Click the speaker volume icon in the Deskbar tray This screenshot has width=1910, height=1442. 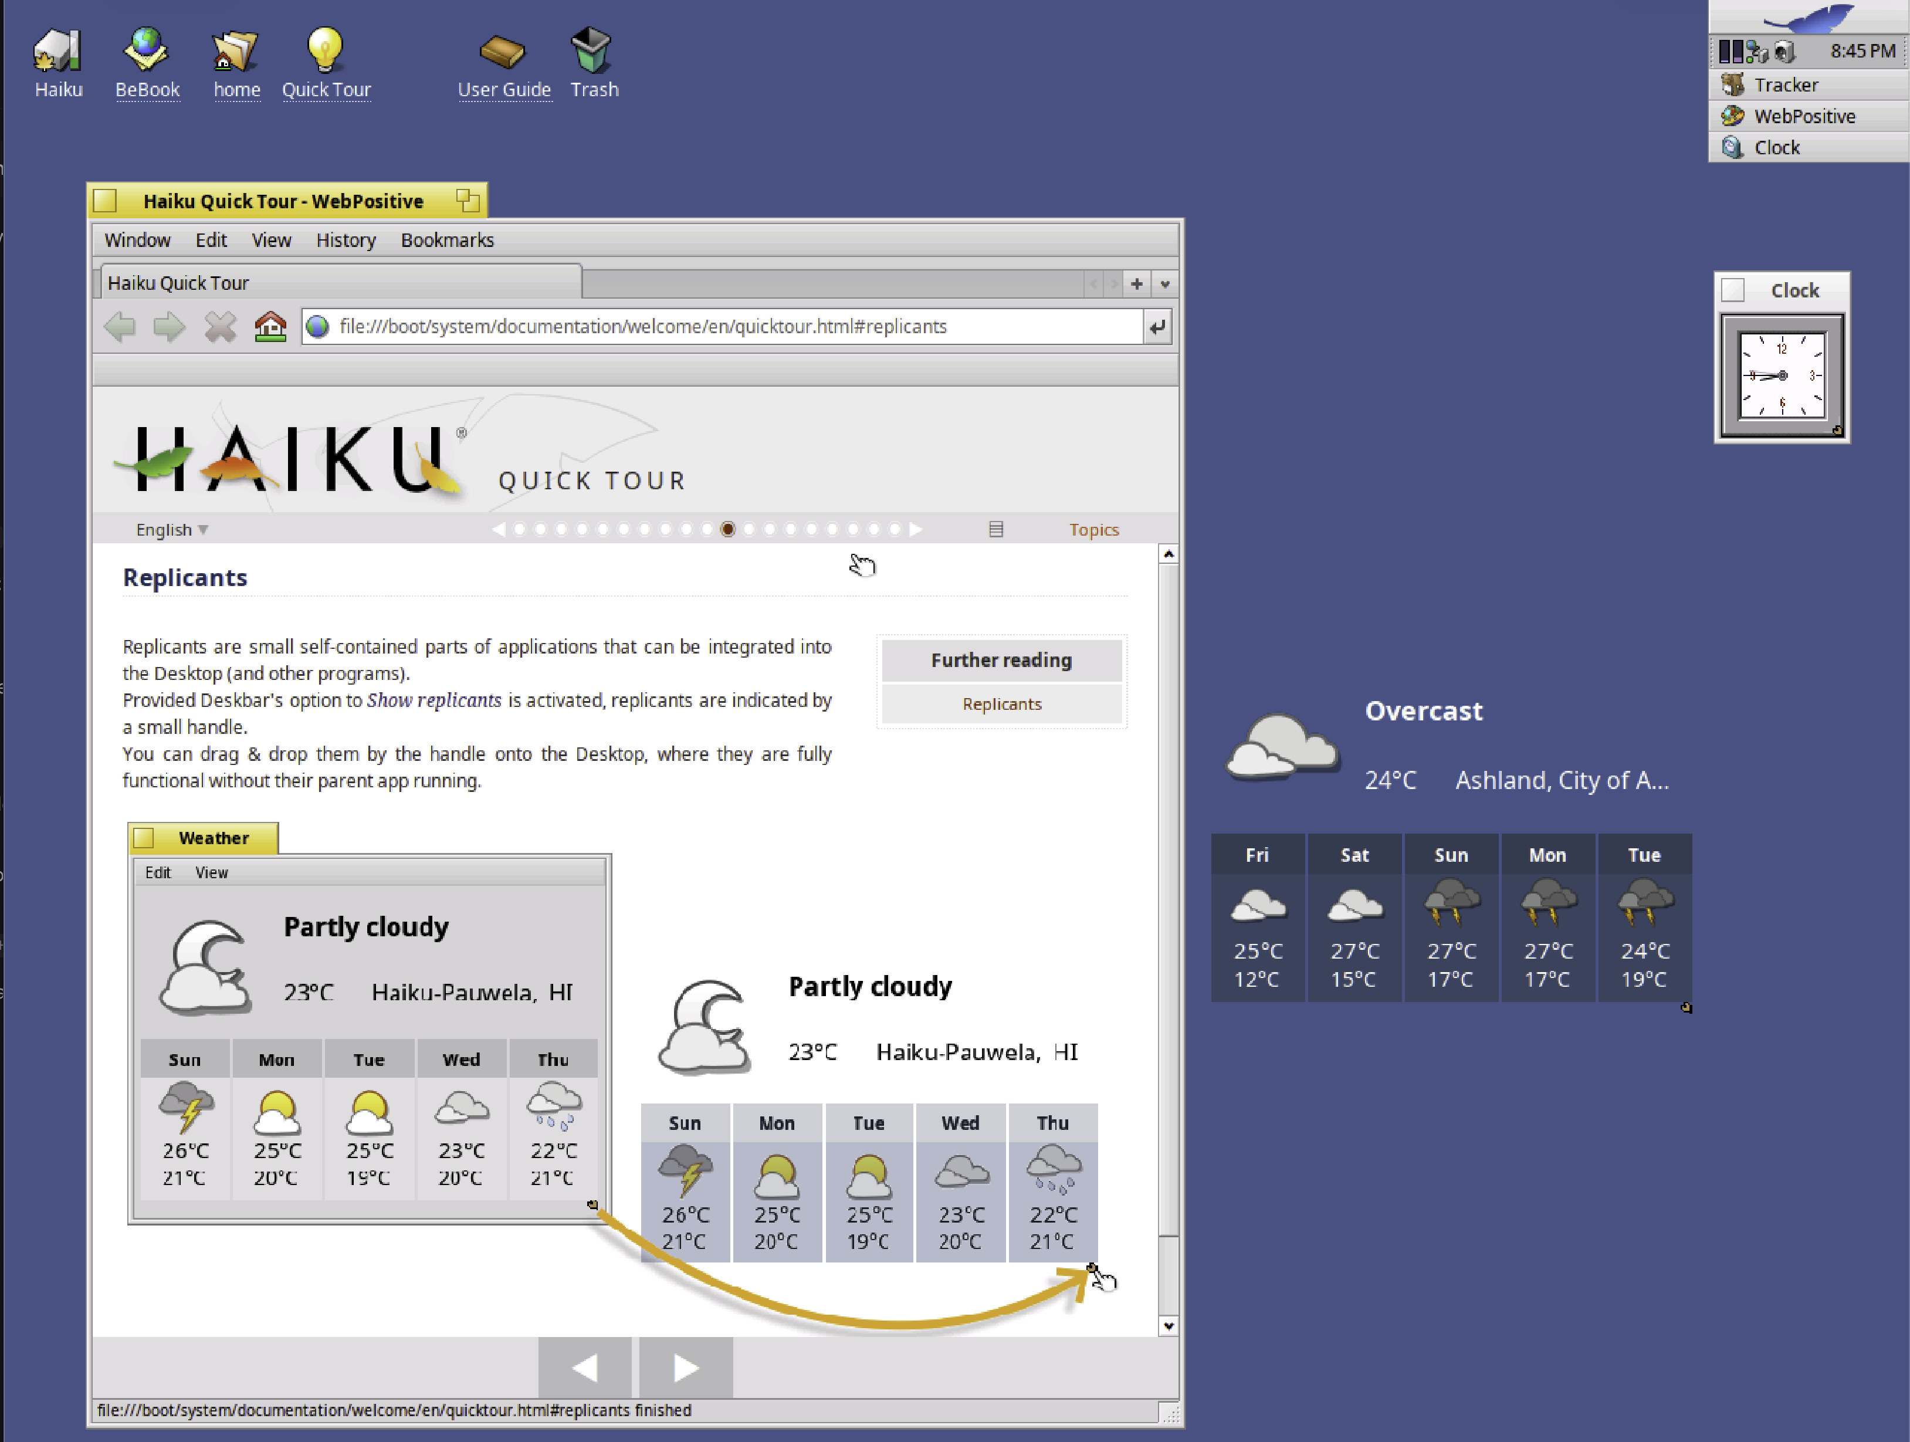click(x=1784, y=52)
